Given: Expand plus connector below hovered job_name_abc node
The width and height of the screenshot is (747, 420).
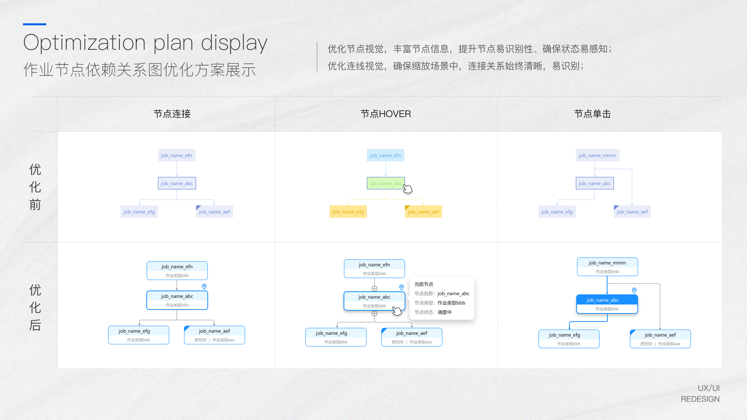Looking at the screenshot, I should point(374,313).
